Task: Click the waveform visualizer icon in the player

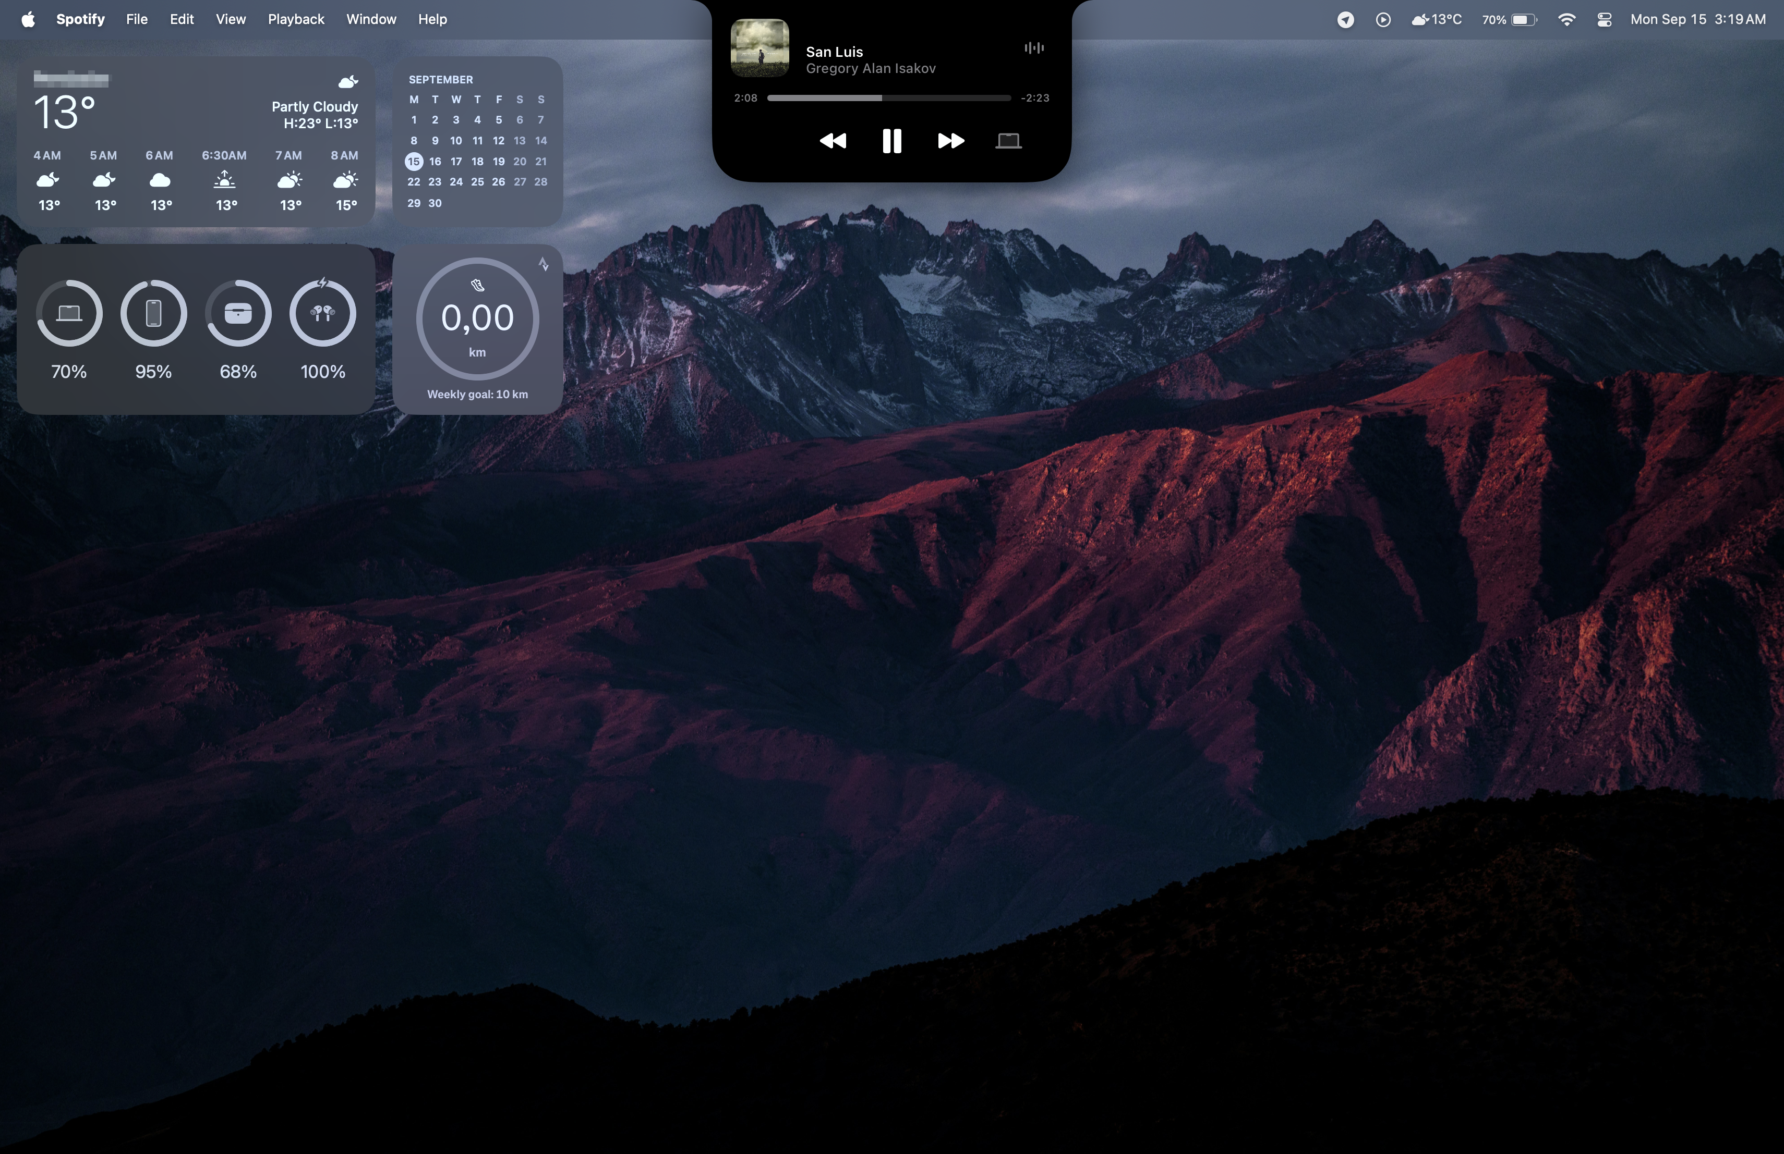Action: (x=1034, y=48)
